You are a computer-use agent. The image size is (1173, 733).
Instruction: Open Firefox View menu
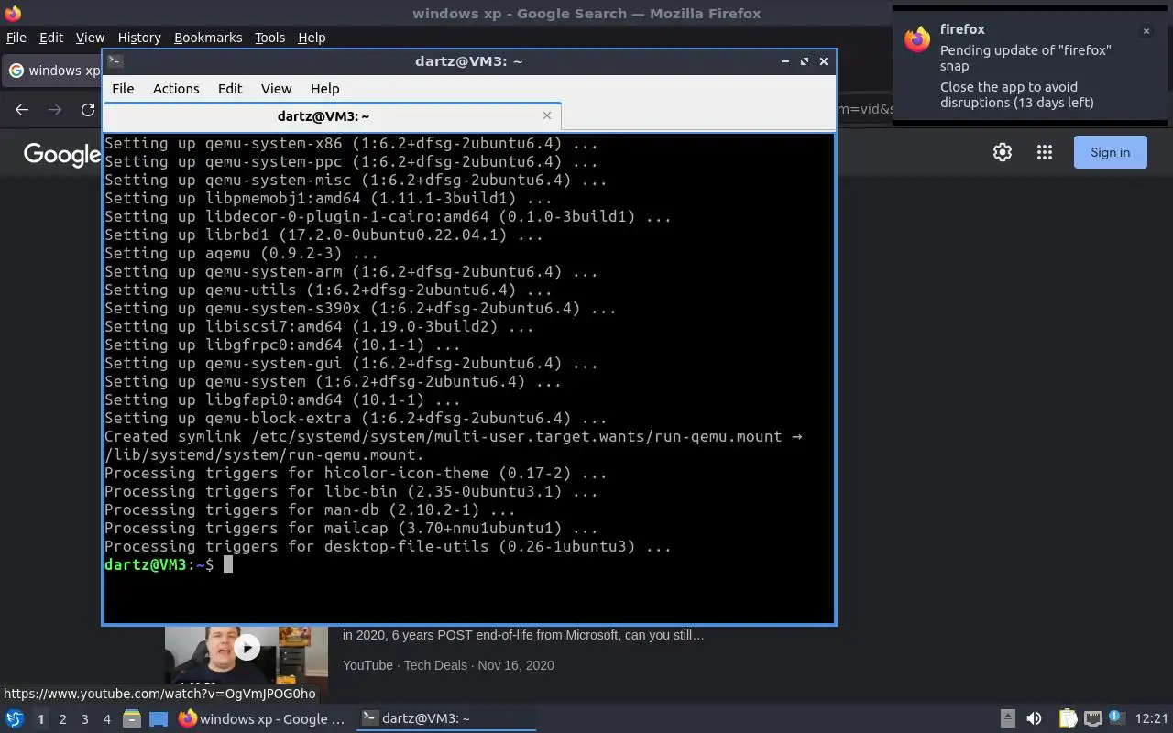(90, 38)
